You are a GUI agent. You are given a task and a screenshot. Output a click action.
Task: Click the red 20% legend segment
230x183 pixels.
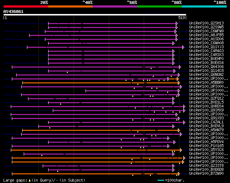[x=26, y=6]
